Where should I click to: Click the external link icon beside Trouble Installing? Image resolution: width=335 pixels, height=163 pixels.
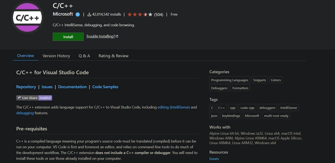117,36
